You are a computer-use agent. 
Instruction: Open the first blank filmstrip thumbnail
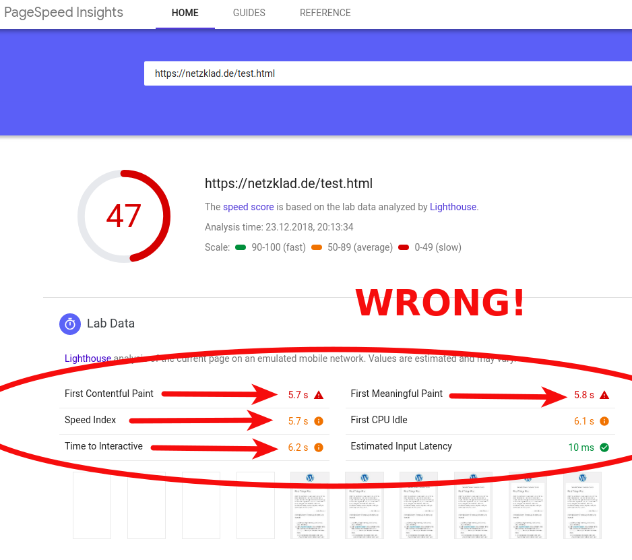92,505
